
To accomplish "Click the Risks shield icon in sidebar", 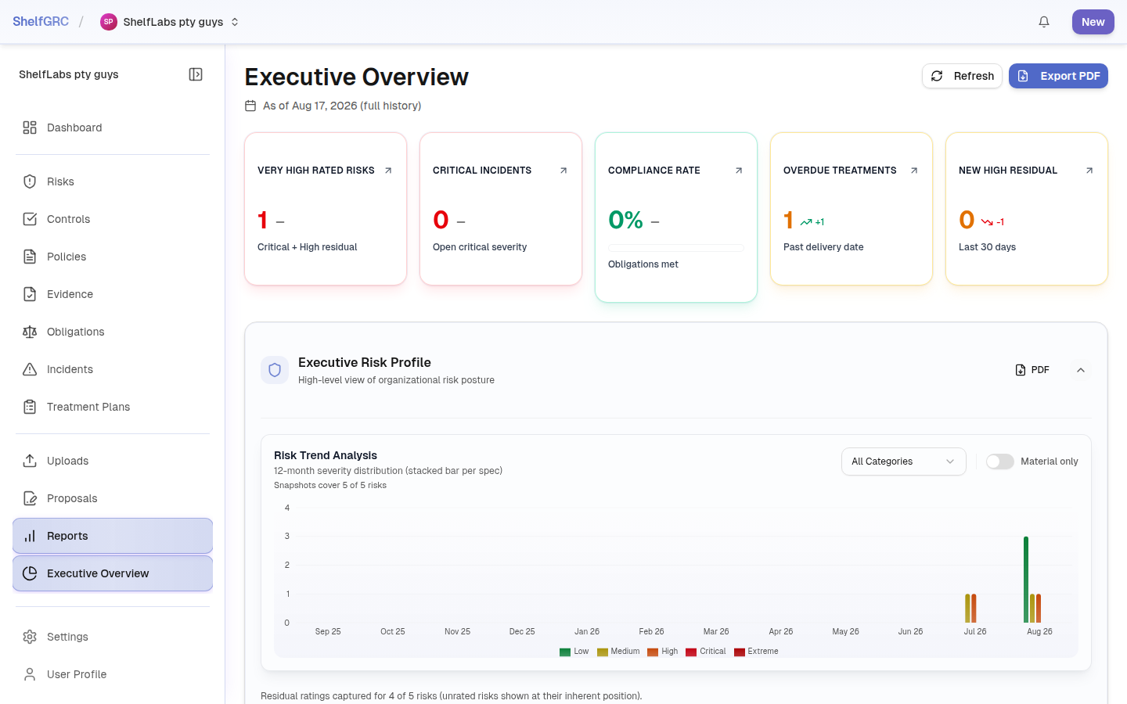I will (x=30, y=181).
